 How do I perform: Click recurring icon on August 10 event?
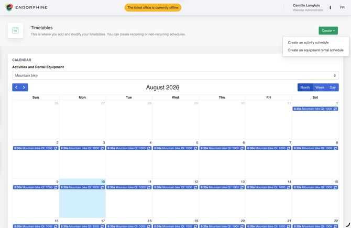[x=102, y=187]
